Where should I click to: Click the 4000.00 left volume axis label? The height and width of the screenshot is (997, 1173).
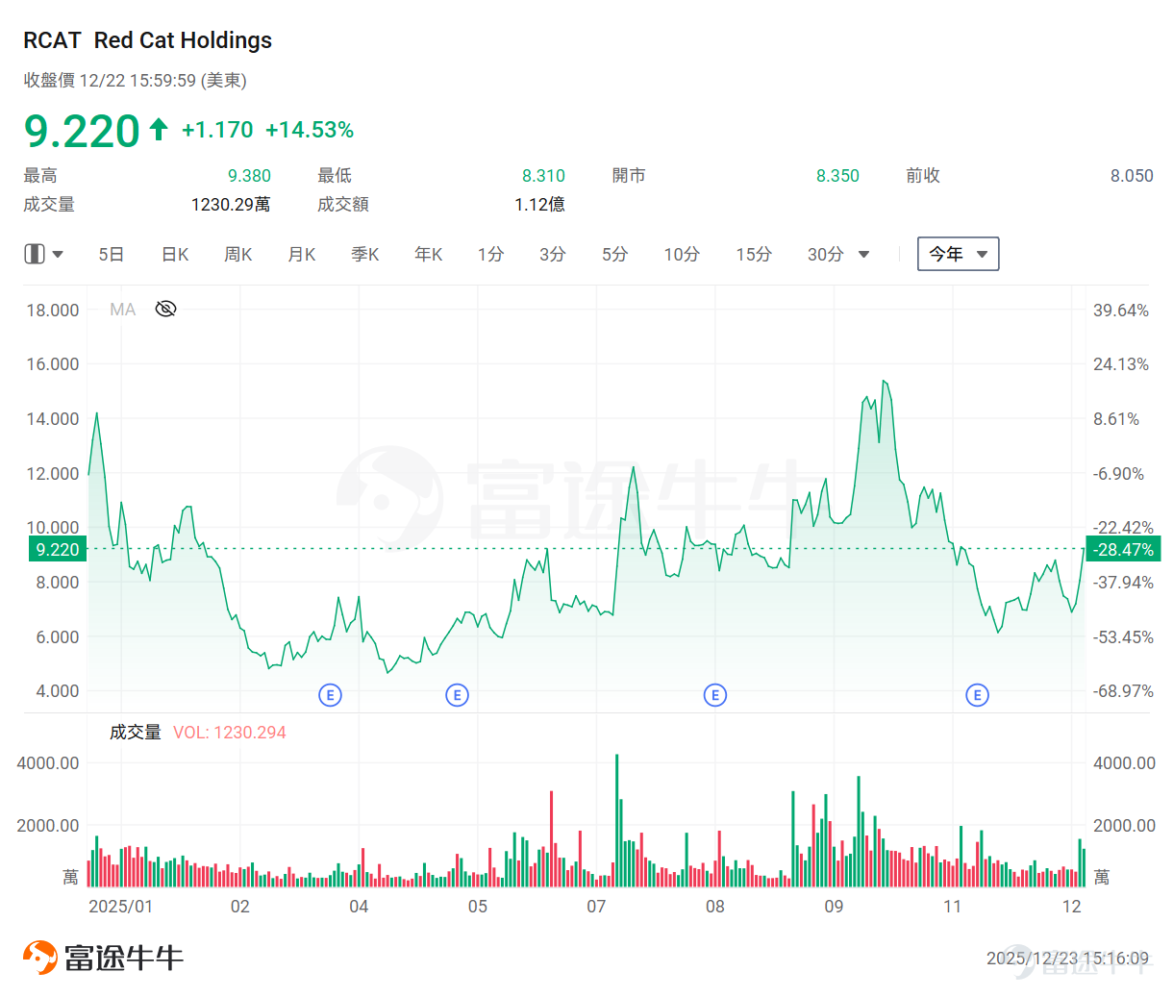pyautogui.click(x=48, y=763)
